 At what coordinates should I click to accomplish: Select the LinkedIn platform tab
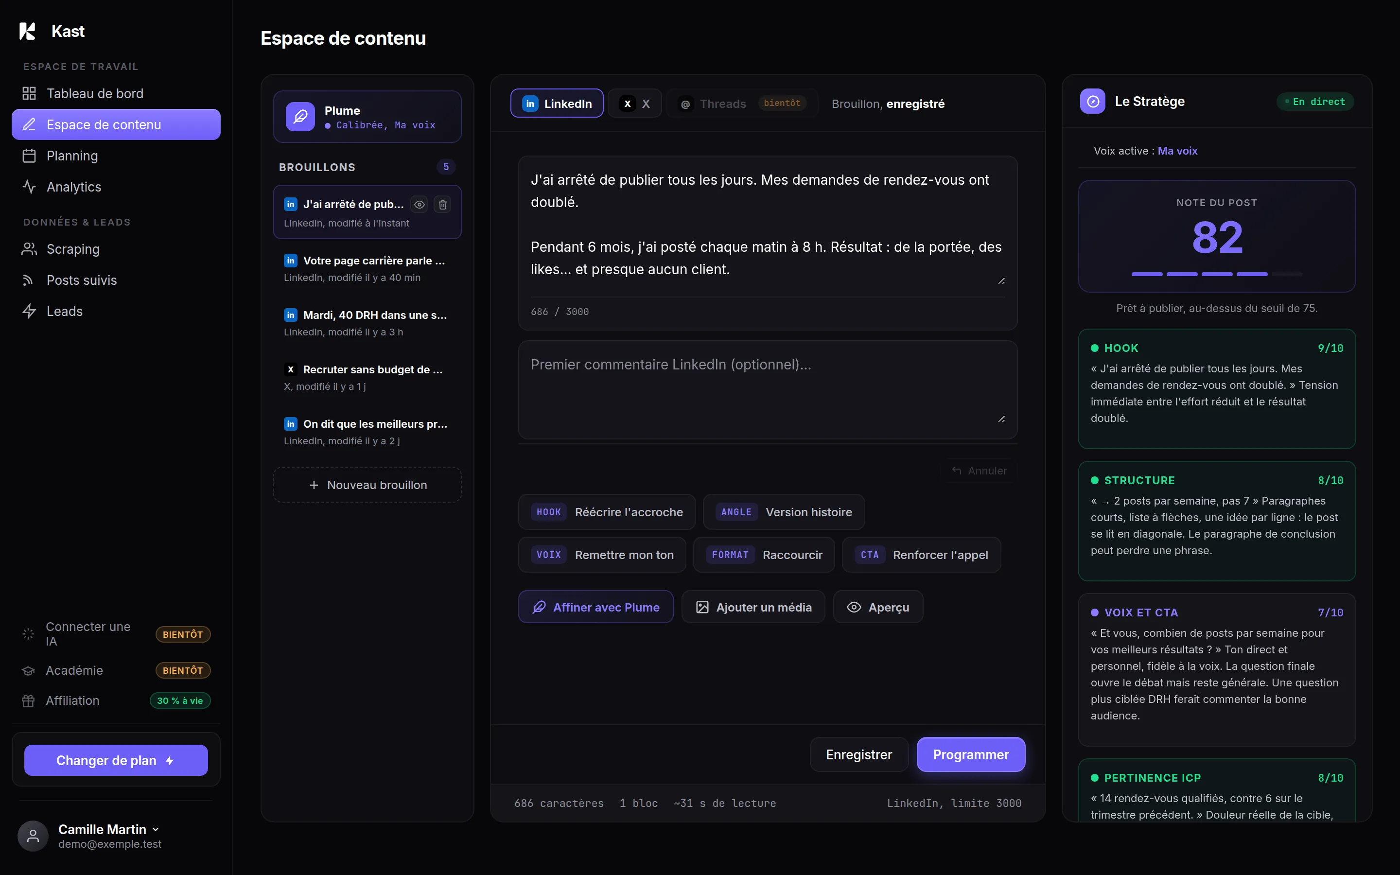557,104
